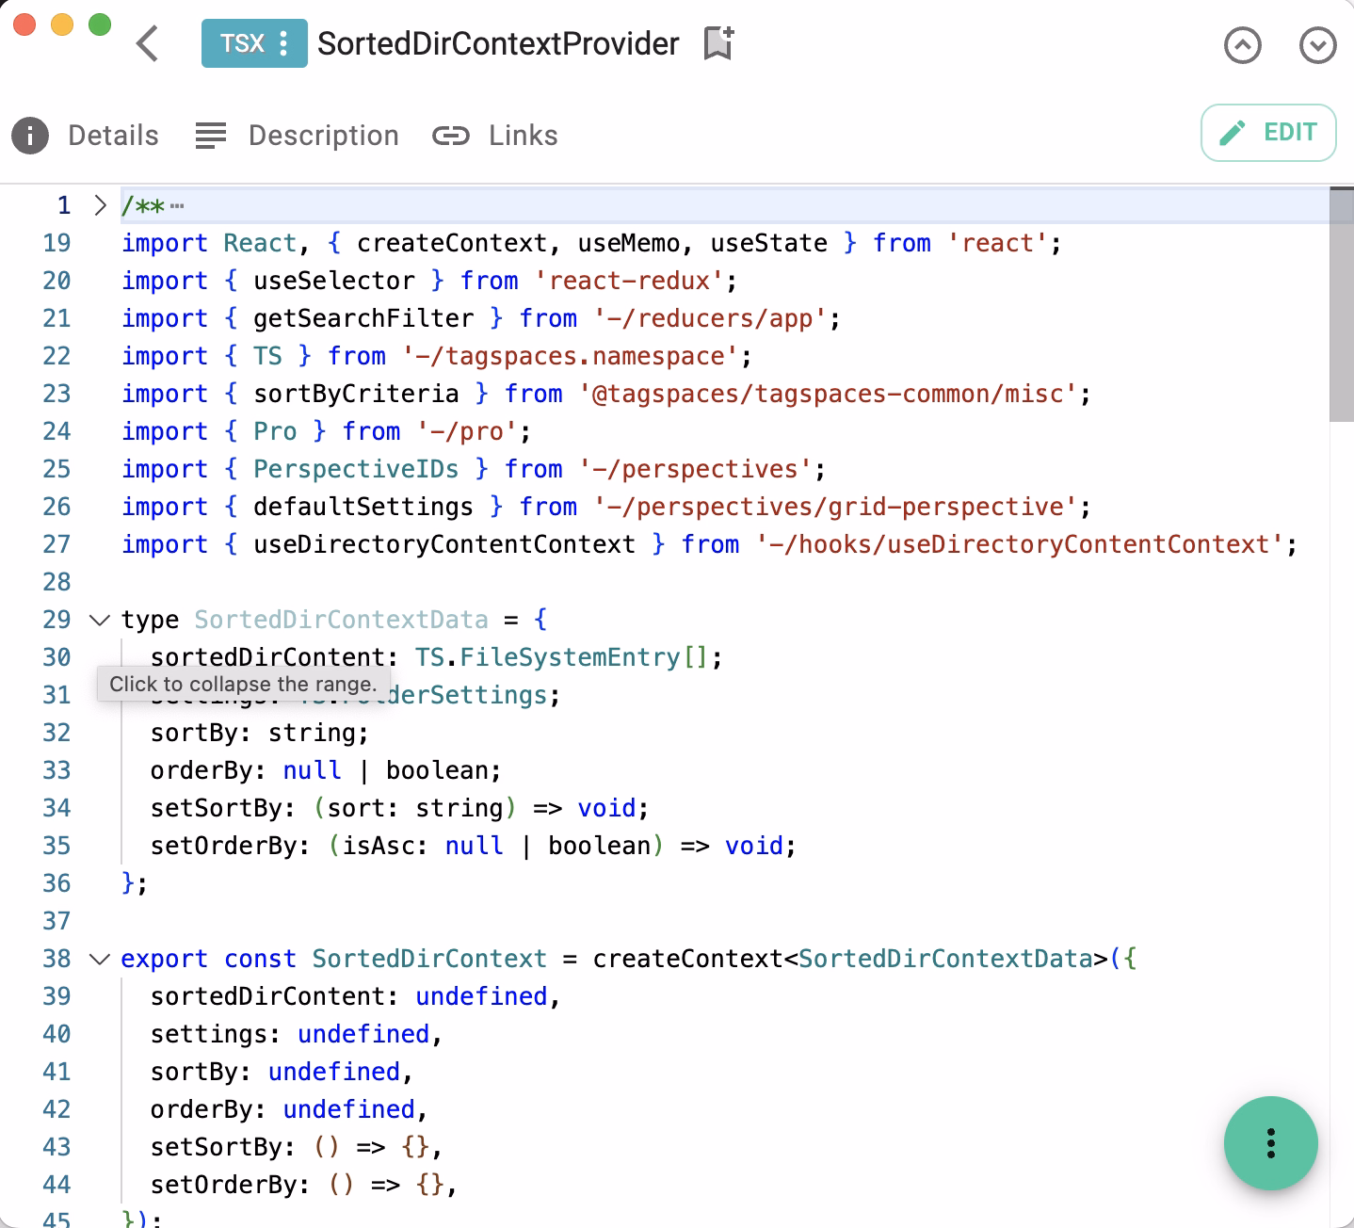Open the floating green actions menu
Image resolution: width=1354 pixels, height=1228 pixels.
pyautogui.click(x=1271, y=1142)
